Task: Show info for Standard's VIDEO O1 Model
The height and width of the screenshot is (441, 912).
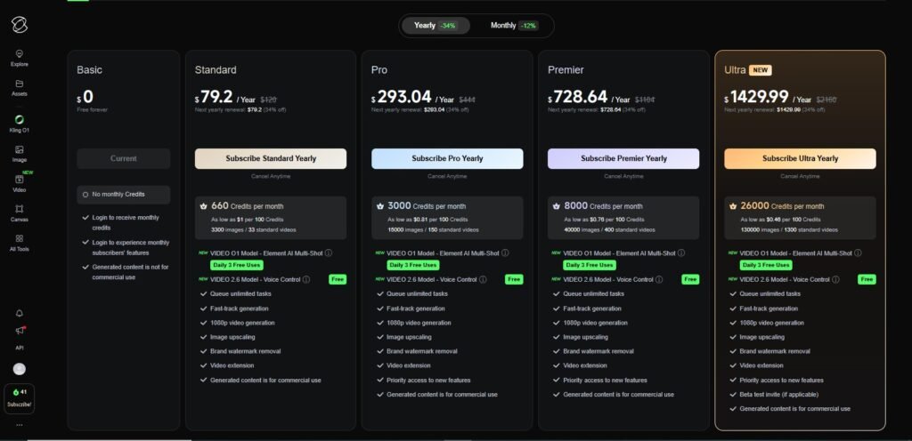Action: tap(329, 253)
